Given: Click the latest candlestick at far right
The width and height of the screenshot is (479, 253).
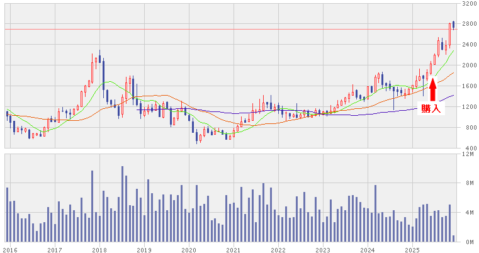Looking at the screenshot, I should tap(453, 25).
